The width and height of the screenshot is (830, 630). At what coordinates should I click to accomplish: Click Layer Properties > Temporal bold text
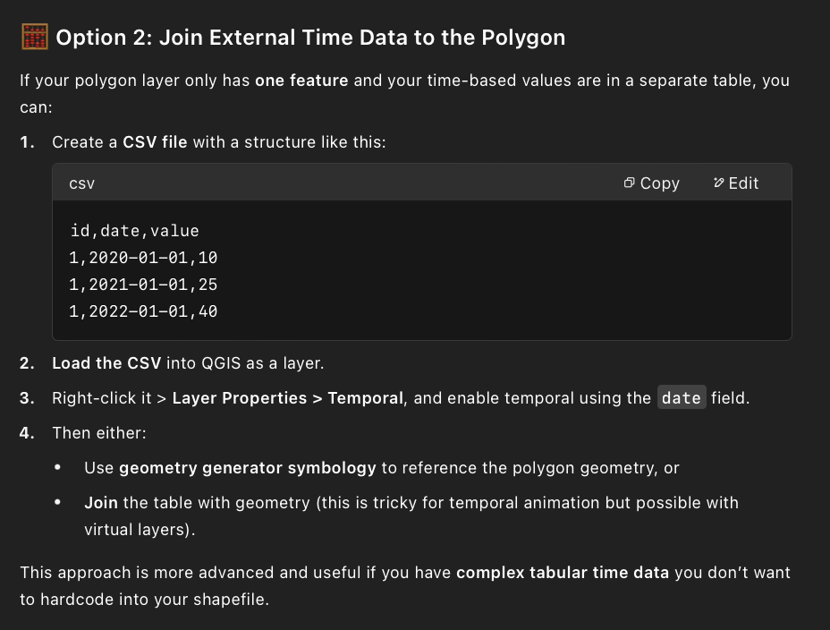coord(287,398)
